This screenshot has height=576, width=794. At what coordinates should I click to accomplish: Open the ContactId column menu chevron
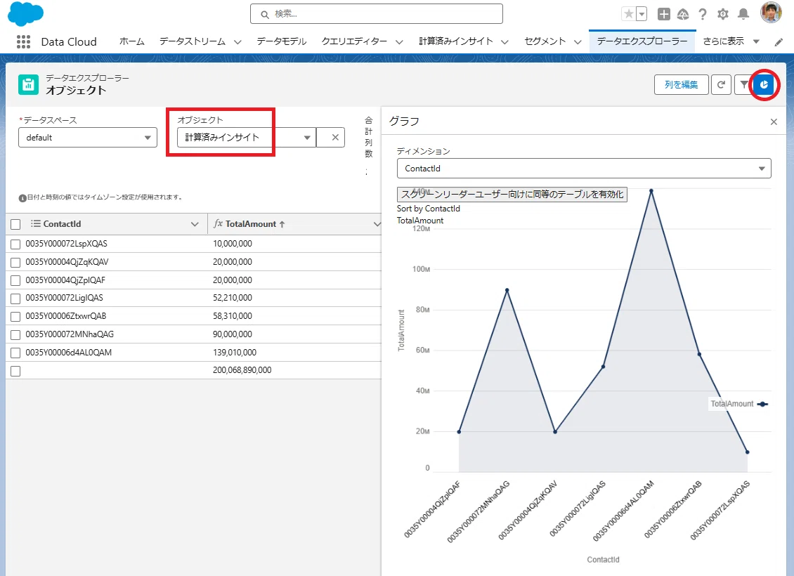pyautogui.click(x=195, y=223)
